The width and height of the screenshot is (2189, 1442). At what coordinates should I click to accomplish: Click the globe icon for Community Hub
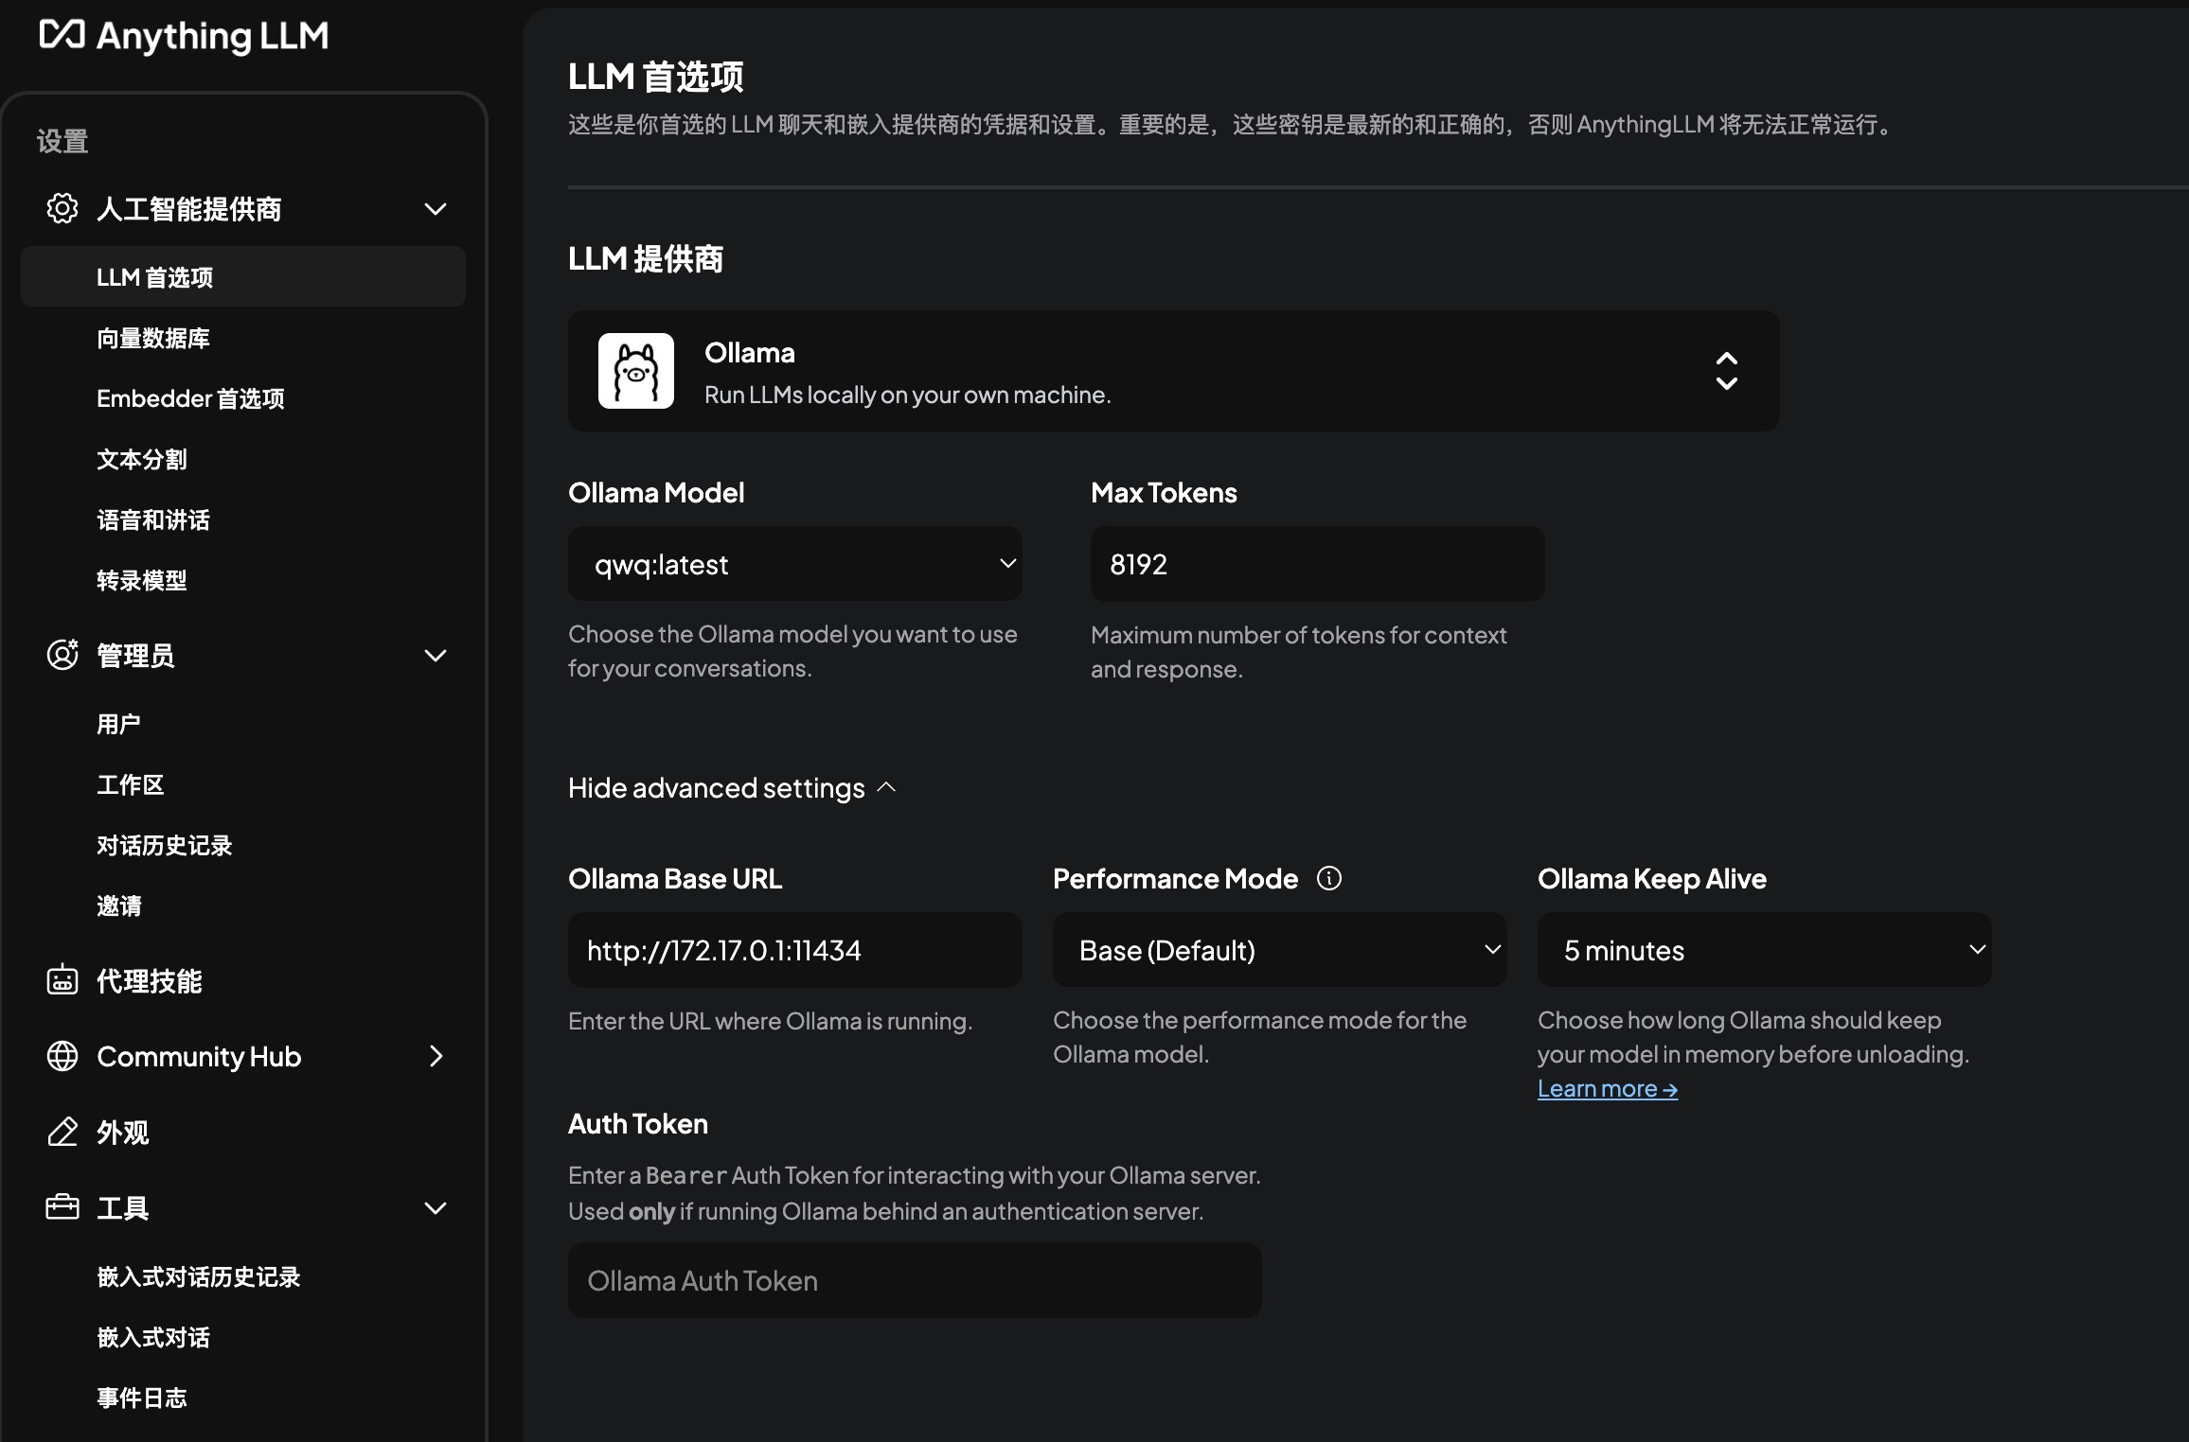coord(62,1056)
